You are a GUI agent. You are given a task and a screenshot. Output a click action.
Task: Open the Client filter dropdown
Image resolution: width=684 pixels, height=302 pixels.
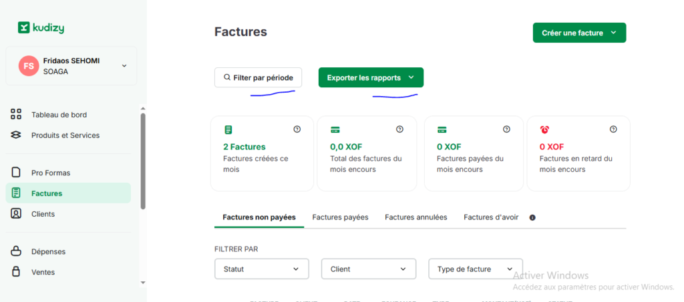pos(368,269)
